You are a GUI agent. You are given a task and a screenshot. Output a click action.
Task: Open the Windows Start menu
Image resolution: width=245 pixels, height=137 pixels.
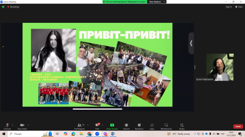pyautogui.click(x=4, y=134)
